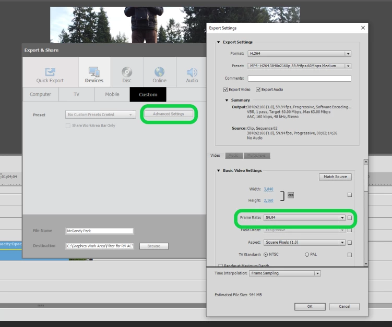Viewport: 392px width, 327px height.
Task: Click the Destination path field
Action: pos(100,246)
